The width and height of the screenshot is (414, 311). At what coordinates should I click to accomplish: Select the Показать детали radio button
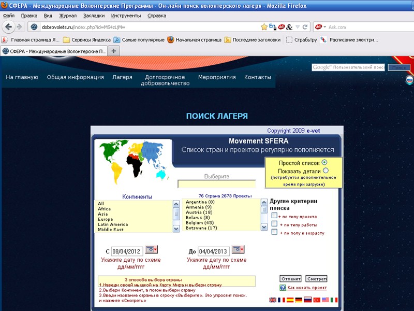[x=326, y=171]
